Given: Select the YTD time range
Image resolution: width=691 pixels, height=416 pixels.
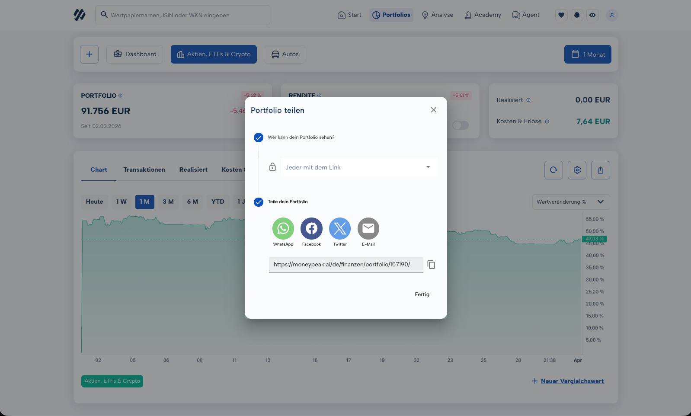Looking at the screenshot, I should pos(218,202).
